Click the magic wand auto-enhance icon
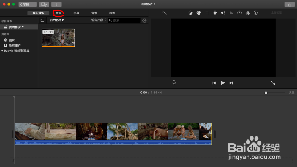297x167 pixels. (165, 12)
